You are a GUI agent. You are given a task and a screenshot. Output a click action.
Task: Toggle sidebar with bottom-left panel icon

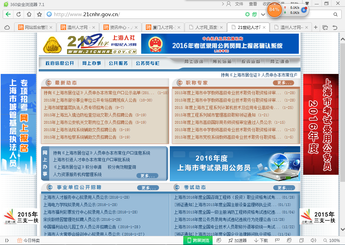click(7, 241)
